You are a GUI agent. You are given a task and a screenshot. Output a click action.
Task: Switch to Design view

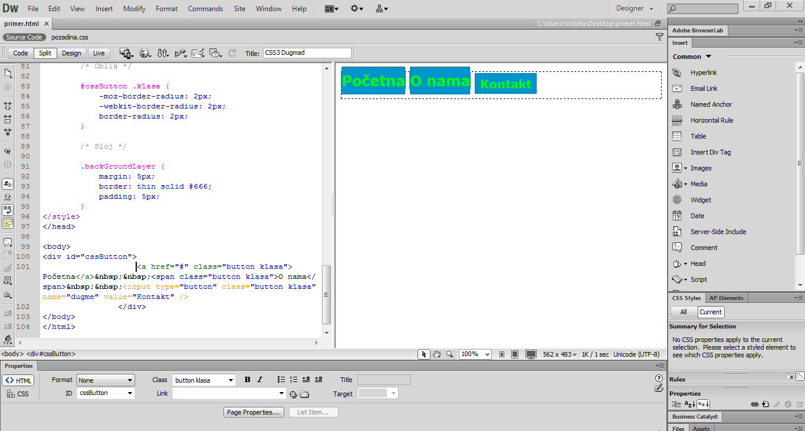coord(71,53)
